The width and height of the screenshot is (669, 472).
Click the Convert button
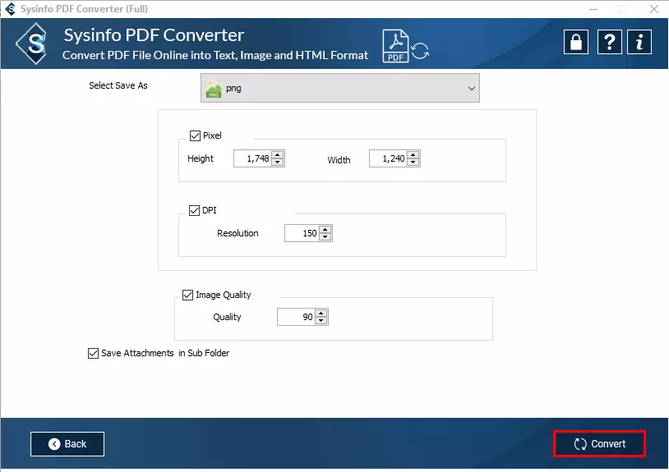(599, 444)
